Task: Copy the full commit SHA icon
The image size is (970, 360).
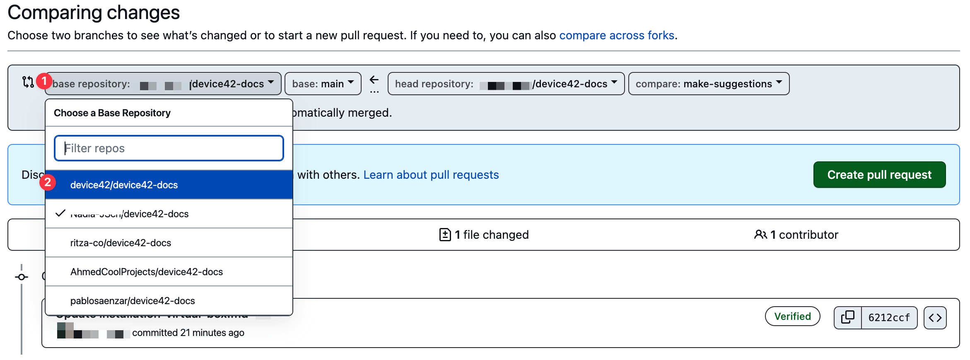Action: click(x=847, y=317)
